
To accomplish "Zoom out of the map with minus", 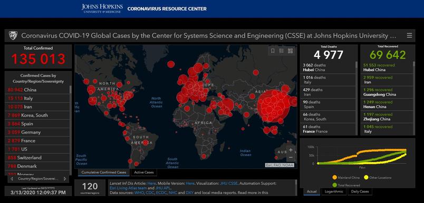I will click(x=291, y=157).
